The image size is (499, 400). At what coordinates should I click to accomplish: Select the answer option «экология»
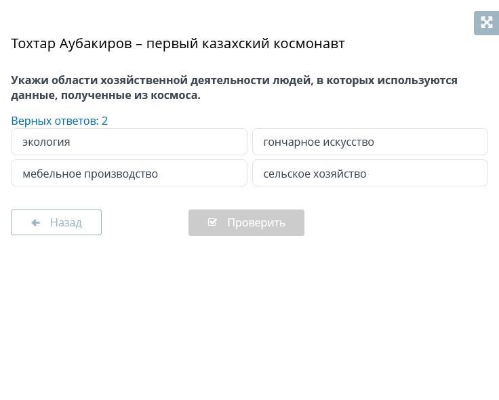click(x=129, y=142)
